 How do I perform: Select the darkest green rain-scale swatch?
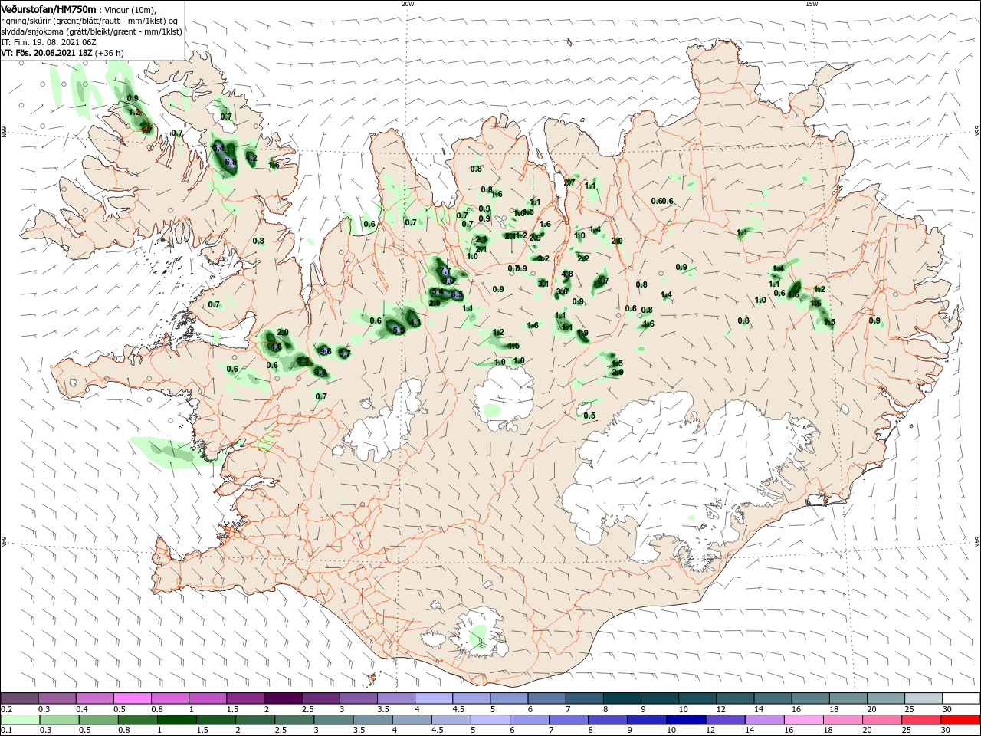176,720
